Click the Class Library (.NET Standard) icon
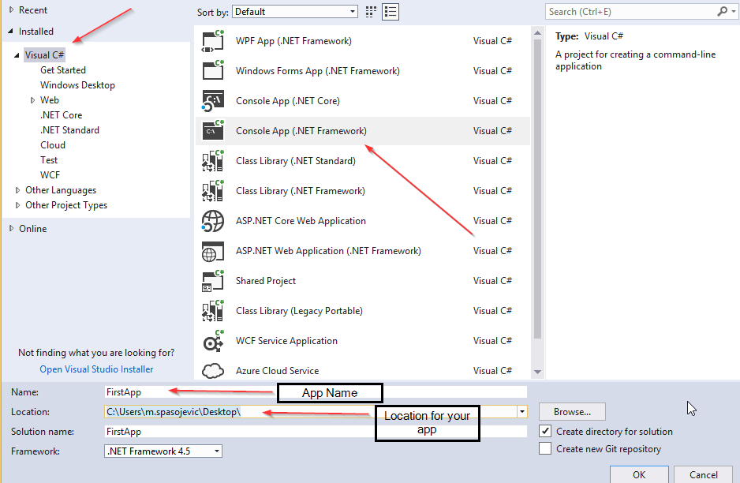 pyautogui.click(x=213, y=160)
